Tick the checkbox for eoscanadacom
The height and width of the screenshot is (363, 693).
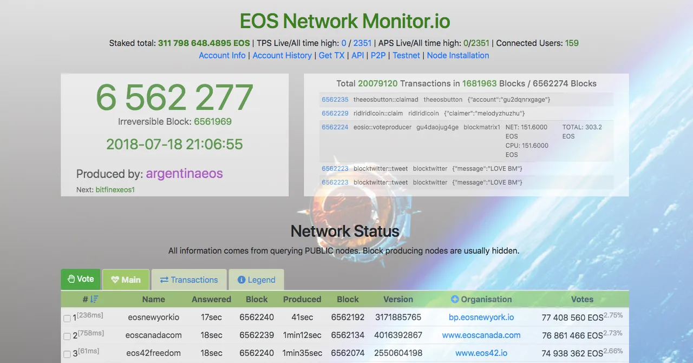click(67, 336)
